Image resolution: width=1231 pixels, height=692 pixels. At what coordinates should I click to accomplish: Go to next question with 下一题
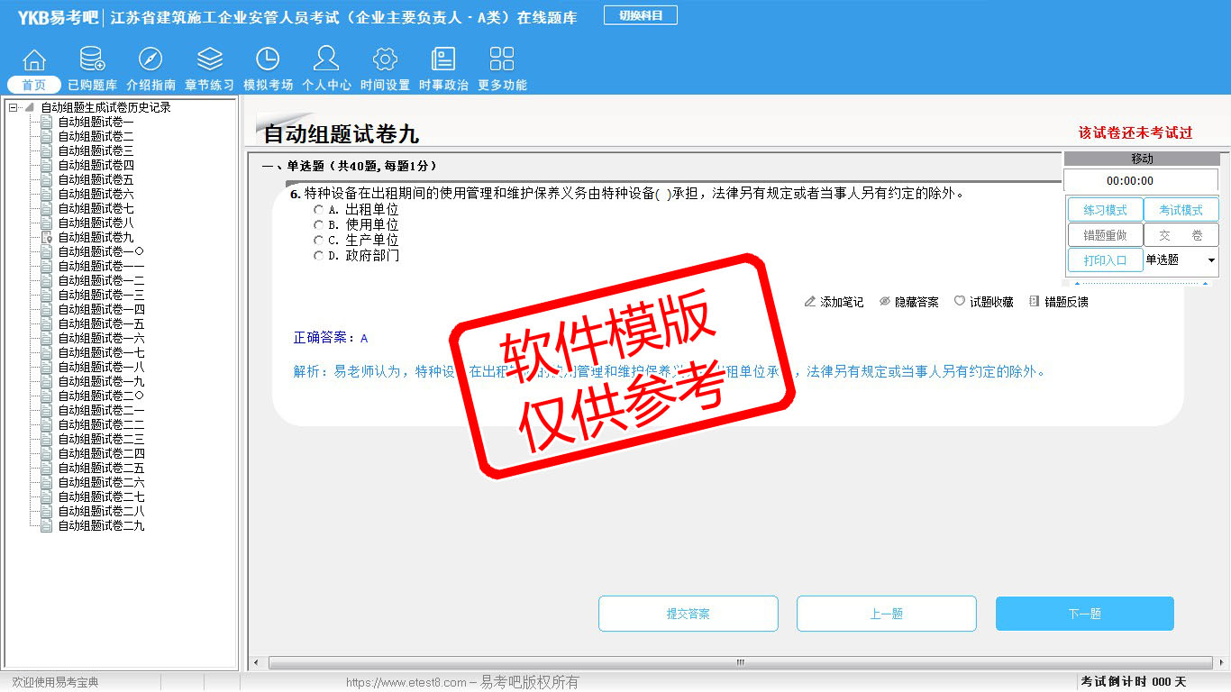point(1084,614)
